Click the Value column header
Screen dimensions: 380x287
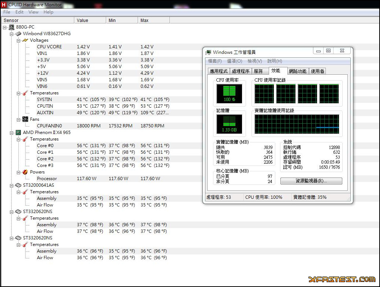click(90, 20)
